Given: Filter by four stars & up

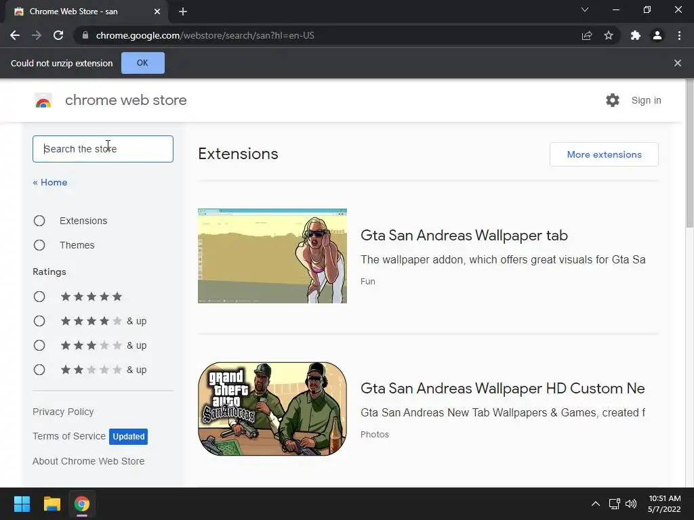Looking at the screenshot, I should point(39,321).
